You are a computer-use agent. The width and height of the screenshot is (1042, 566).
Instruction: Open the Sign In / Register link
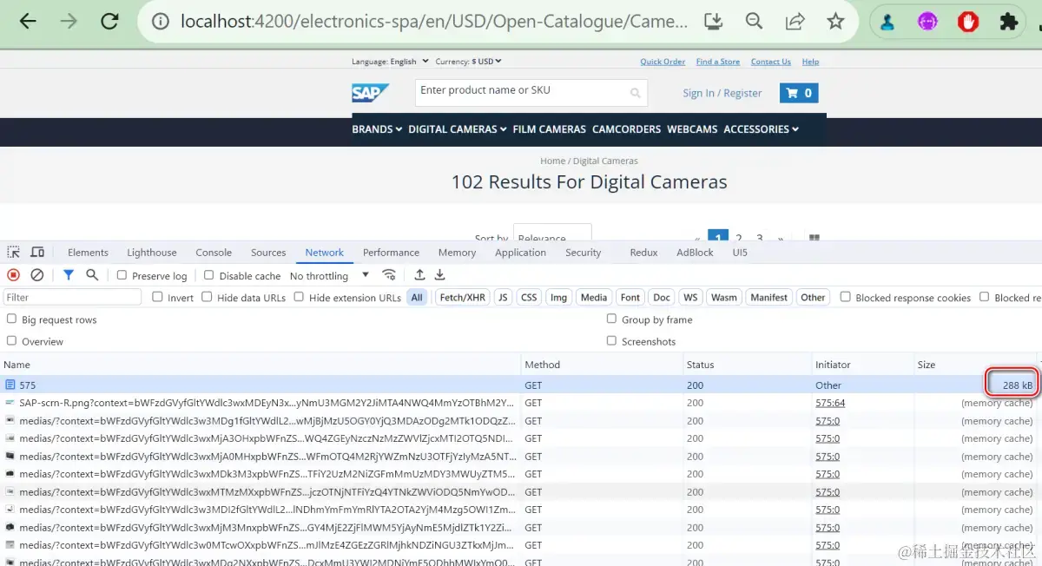722,93
